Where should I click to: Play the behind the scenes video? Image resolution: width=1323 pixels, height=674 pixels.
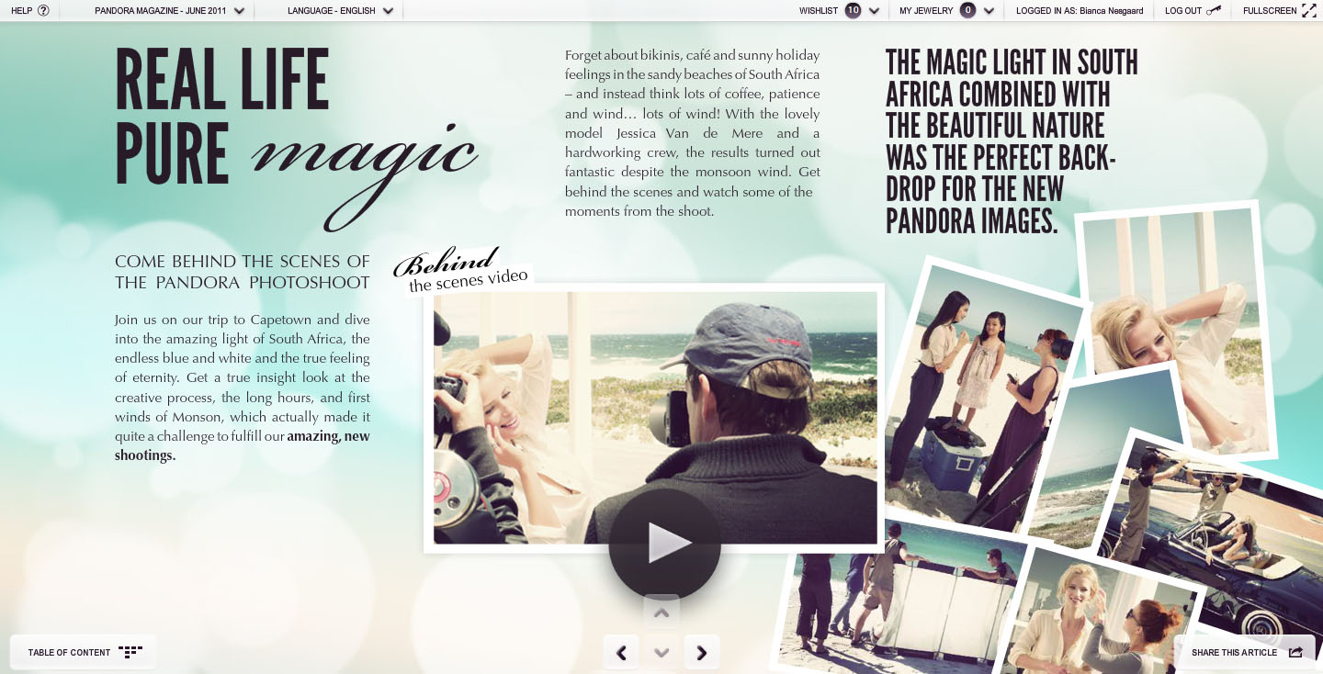(664, 544)
